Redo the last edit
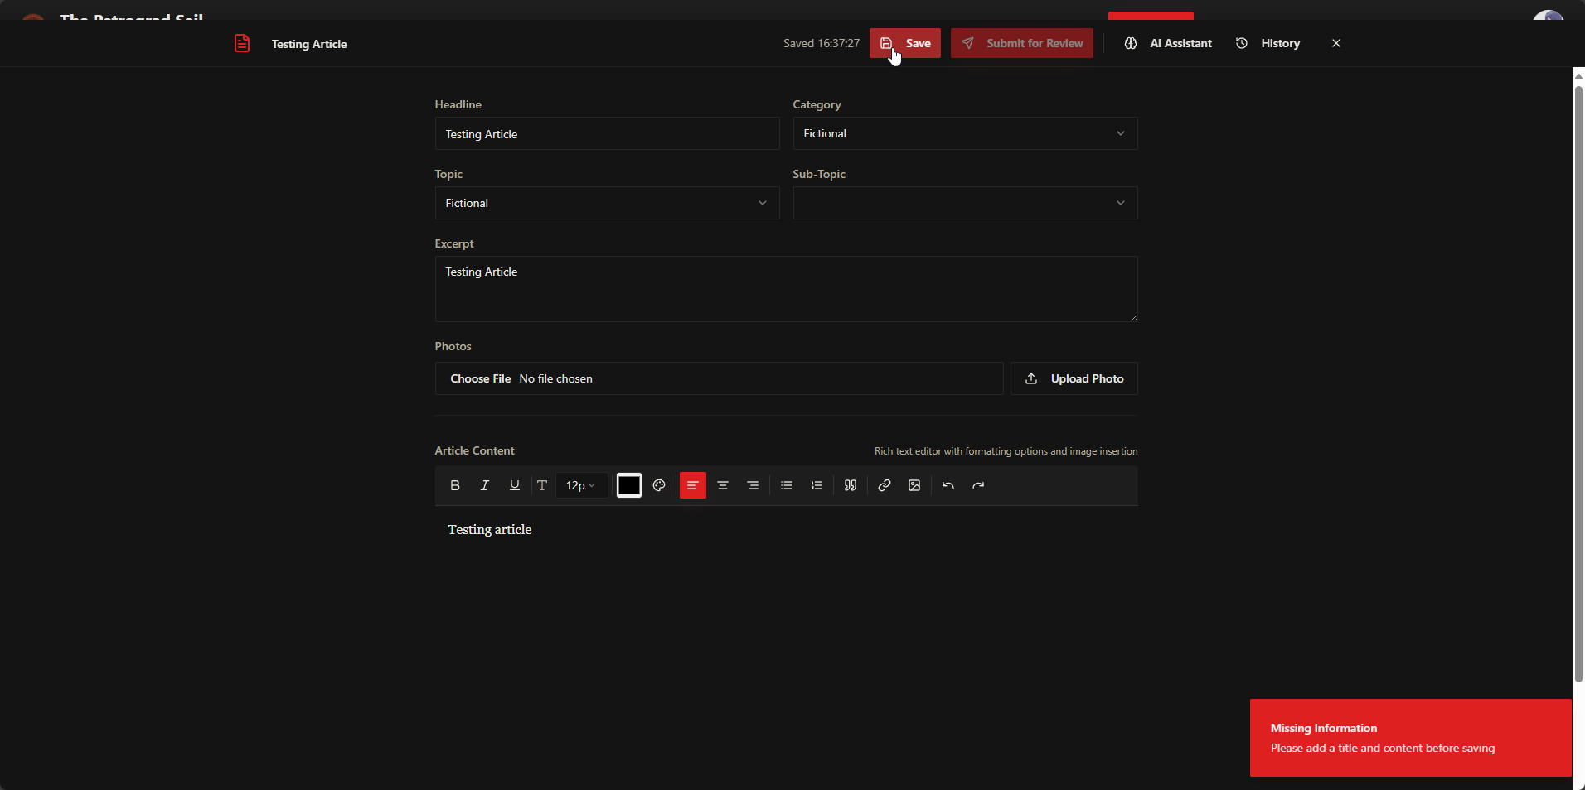This screenshot has height=790, width=1585. 978,485
